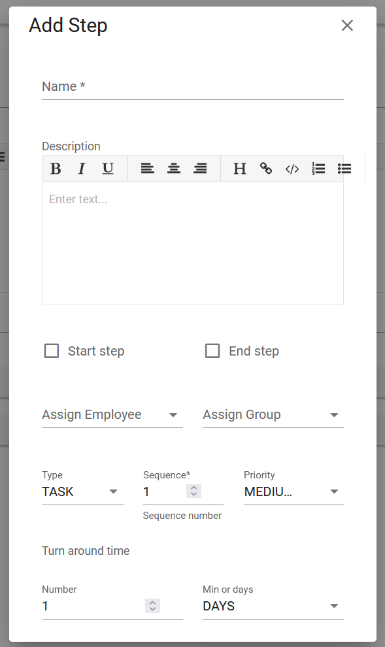Image resolution: width=385 pixels, height=647 pixels.
Task: Change the Priority from MEDIUM
Action: point(334,491)
